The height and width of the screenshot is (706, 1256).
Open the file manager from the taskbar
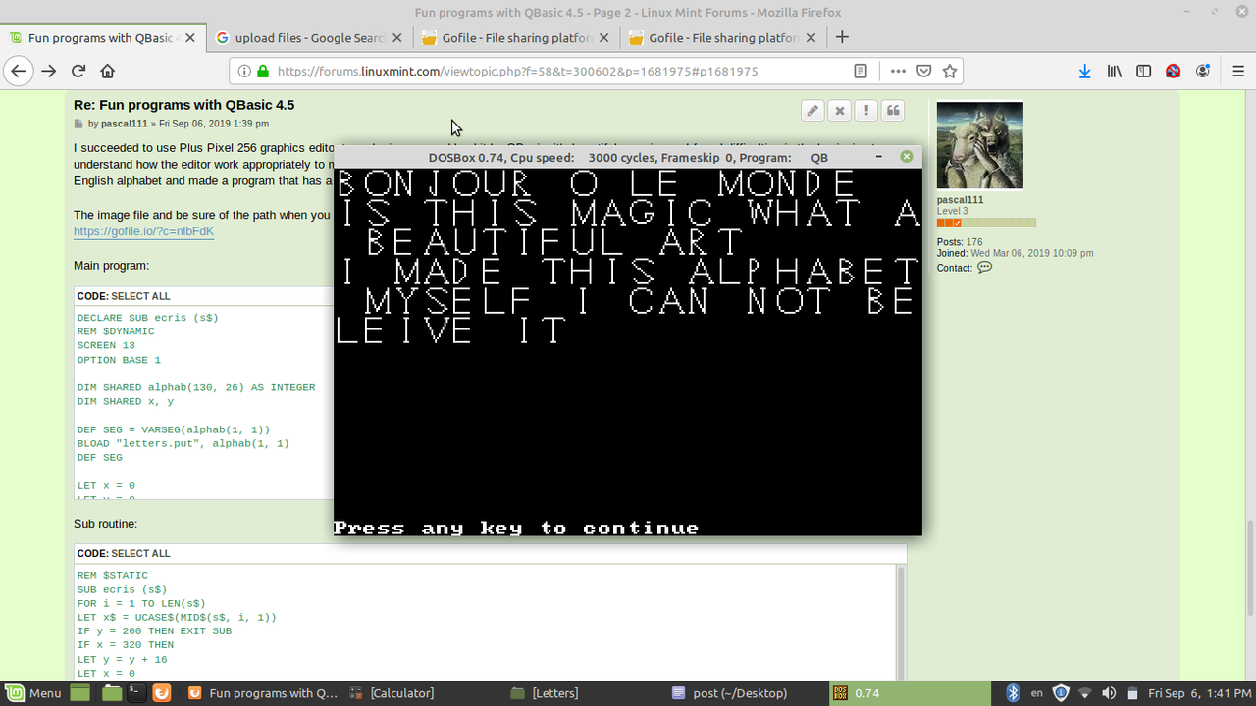[111, 692]
